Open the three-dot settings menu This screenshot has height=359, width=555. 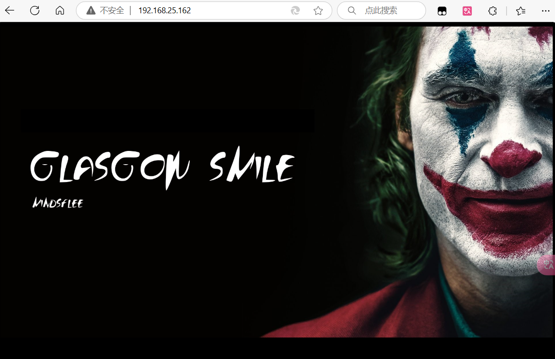coord(545,11)
